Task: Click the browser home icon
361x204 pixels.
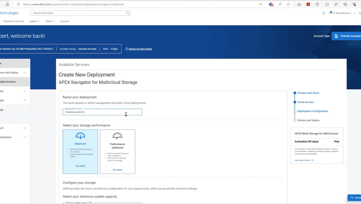Action: [7, 4]
